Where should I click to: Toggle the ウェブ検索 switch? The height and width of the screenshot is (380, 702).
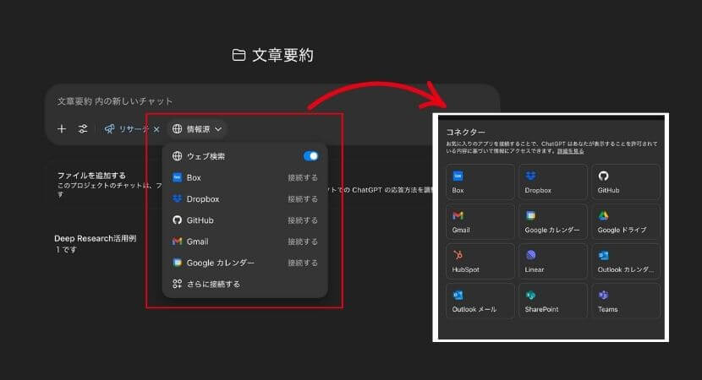point(310,155)
